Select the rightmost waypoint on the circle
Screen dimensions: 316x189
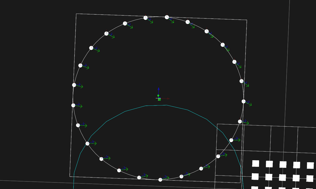pyautogui.click(x=243, y=101)
